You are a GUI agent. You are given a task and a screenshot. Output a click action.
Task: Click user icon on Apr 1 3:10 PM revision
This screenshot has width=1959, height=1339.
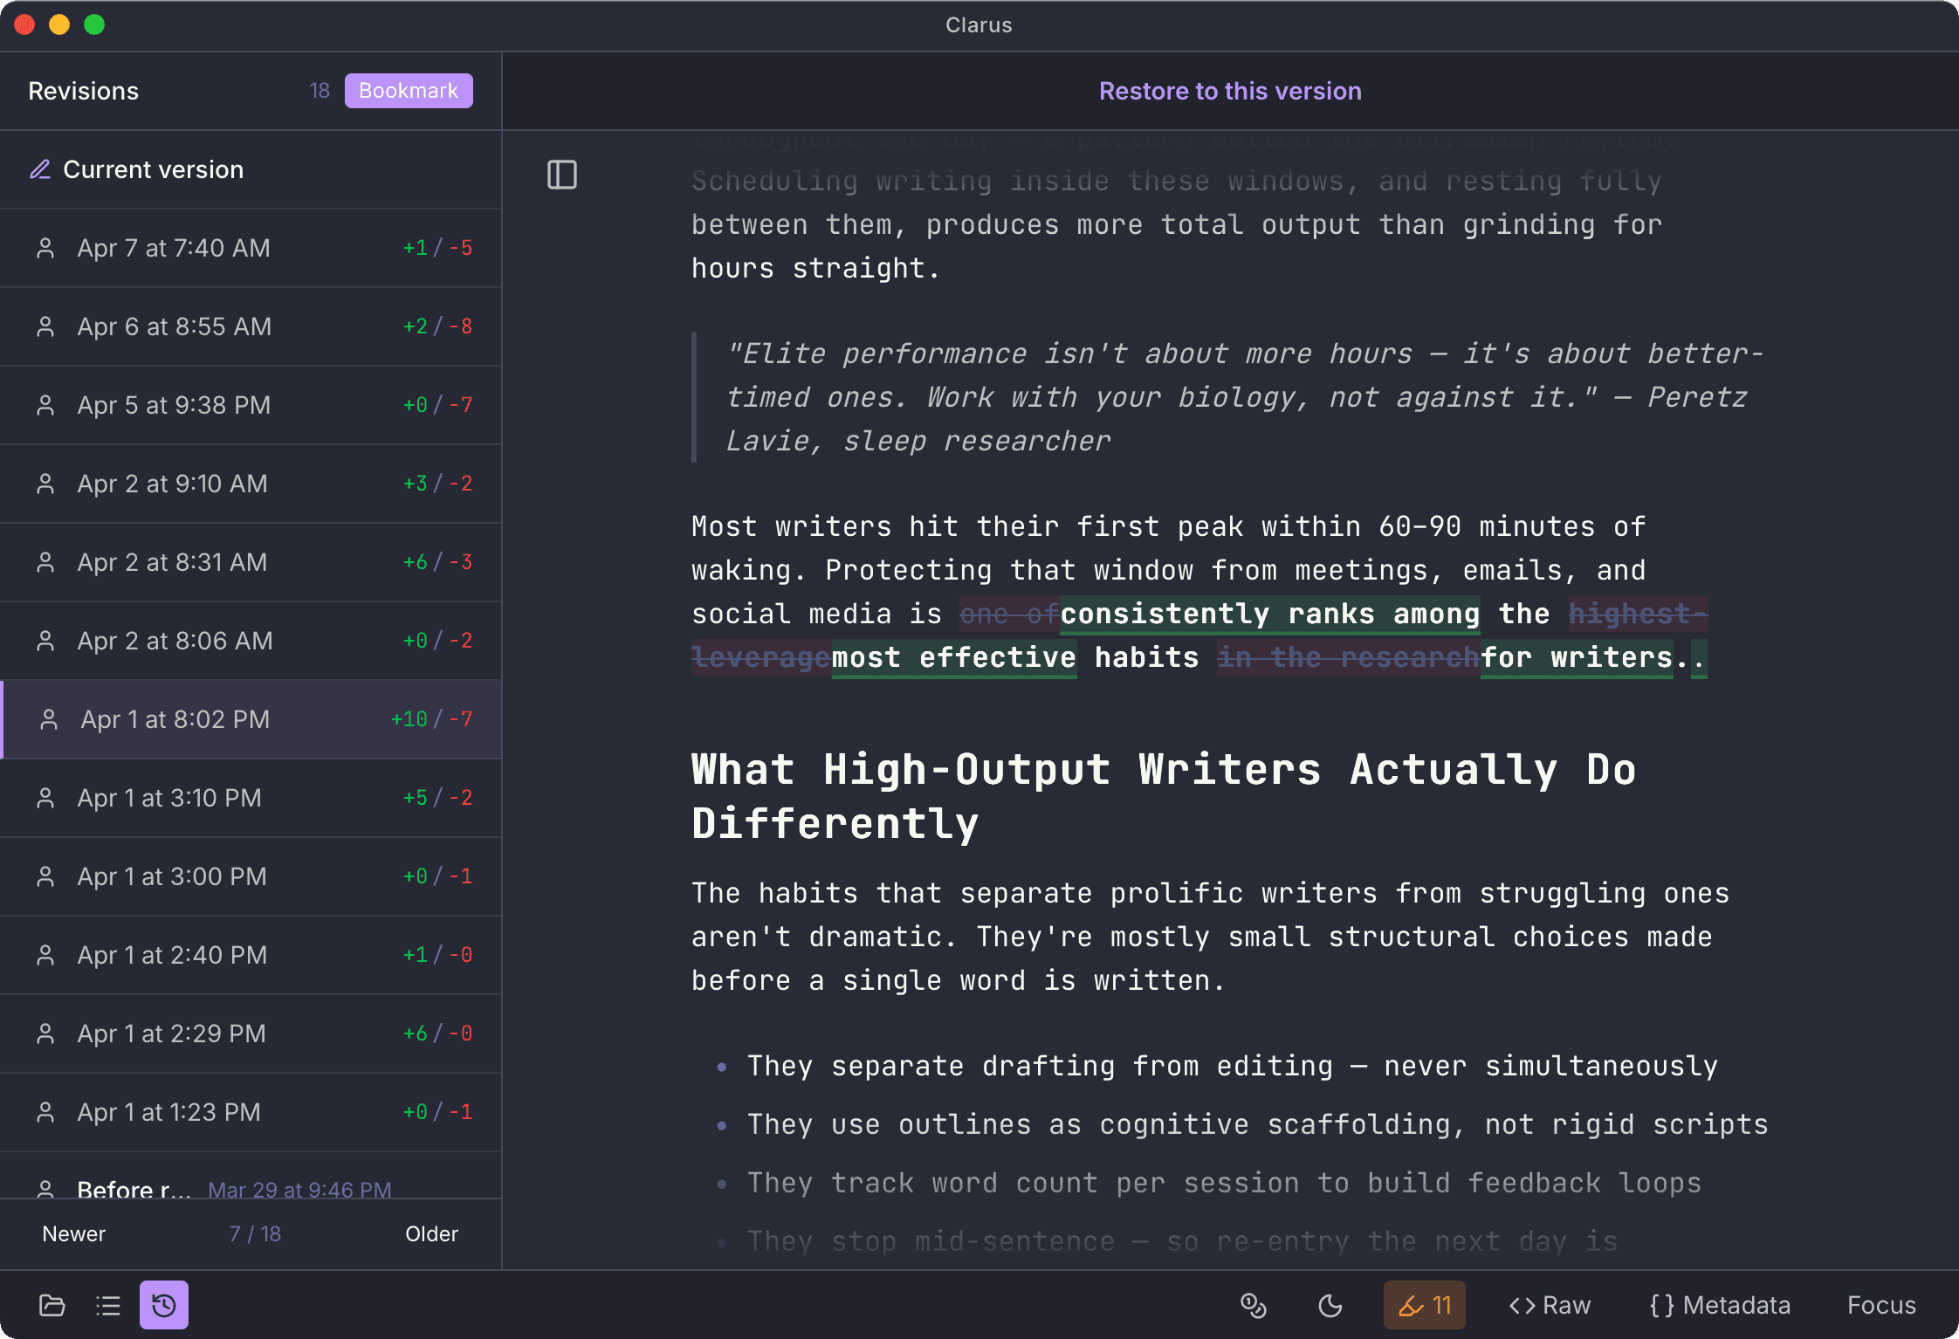coord(45,798)
